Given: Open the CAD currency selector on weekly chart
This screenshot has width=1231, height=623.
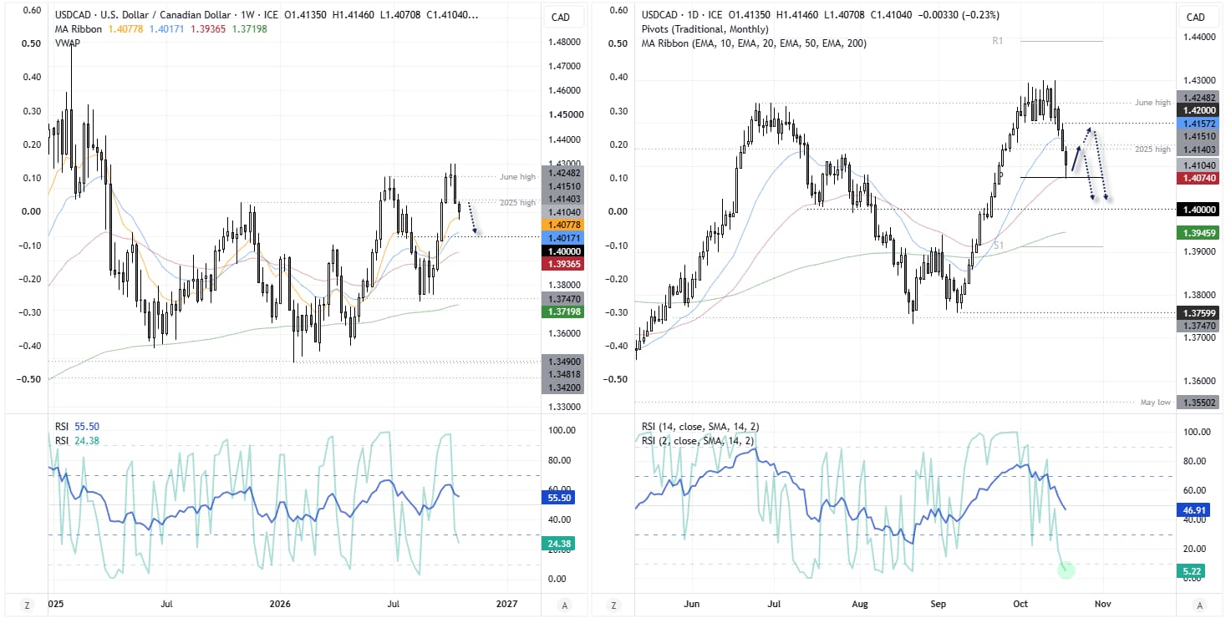Looking at the screenshot, I should [x=562, y=18].
